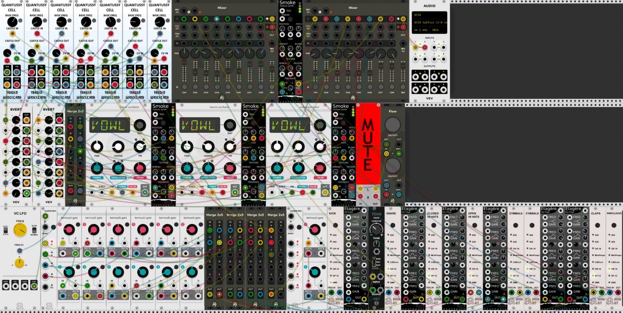
Task: Click the Tone module left INPUT jack
Action: tap(373, 277)
